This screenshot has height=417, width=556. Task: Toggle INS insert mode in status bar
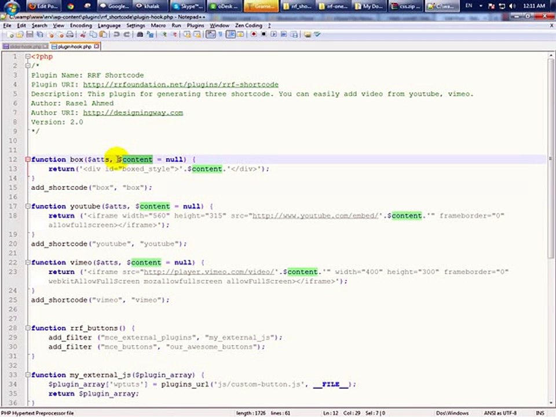540,413
